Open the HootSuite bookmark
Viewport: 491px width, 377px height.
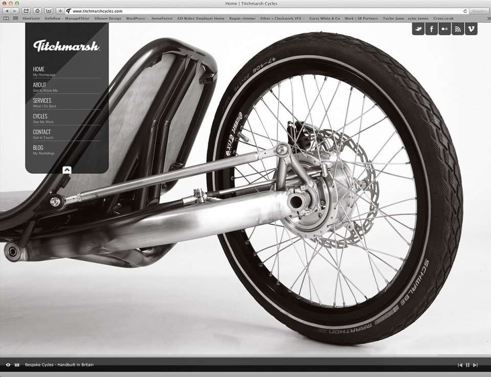31,18
